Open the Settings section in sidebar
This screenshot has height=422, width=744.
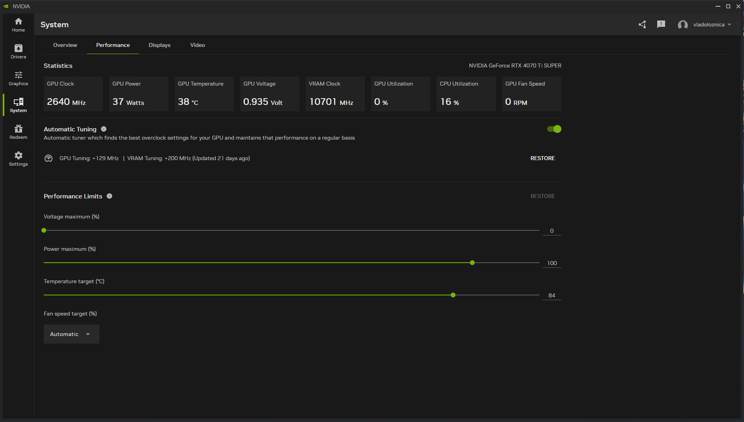(x=18, y=159)
